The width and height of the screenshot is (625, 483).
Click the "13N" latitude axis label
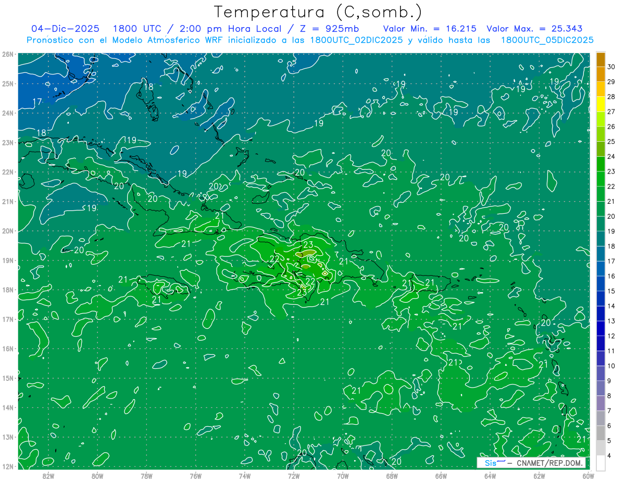pos(8,437)
